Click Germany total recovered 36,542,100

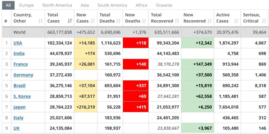168,75
